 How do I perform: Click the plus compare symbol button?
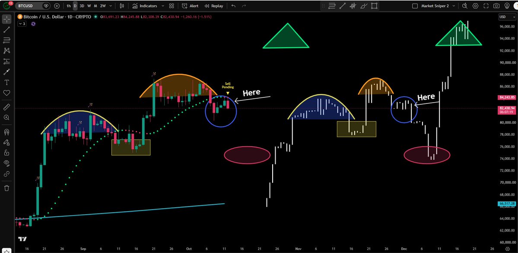(57, 6)
